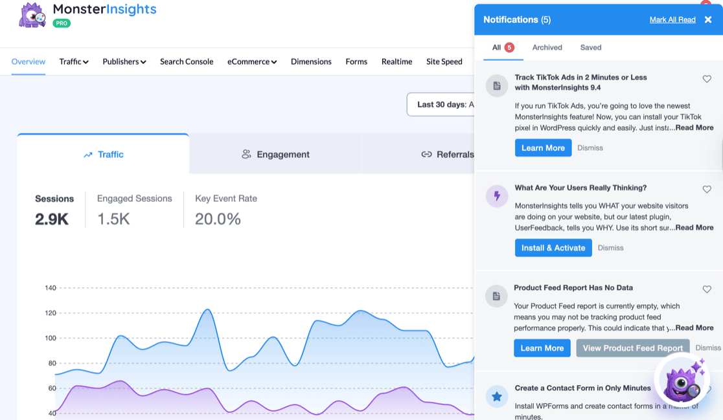The image size is (723, 420).
Task: Click Mark All Read link
Action: [x=672, y=19]
